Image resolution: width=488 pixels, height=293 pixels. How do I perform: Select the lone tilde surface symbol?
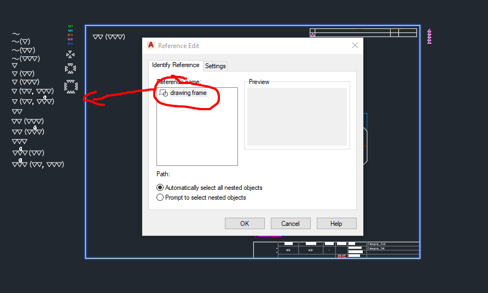point(16,34)
